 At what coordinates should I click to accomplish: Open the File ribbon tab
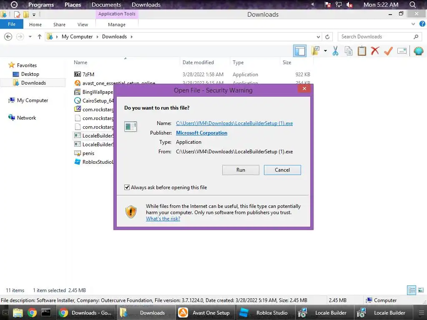pyautogui.click(x=12, y=24)
